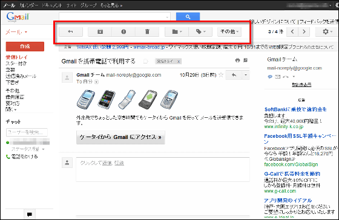Open the ステータスを設定 status dropdown
This screenshot has width=339, height=220.
(28, 149)
